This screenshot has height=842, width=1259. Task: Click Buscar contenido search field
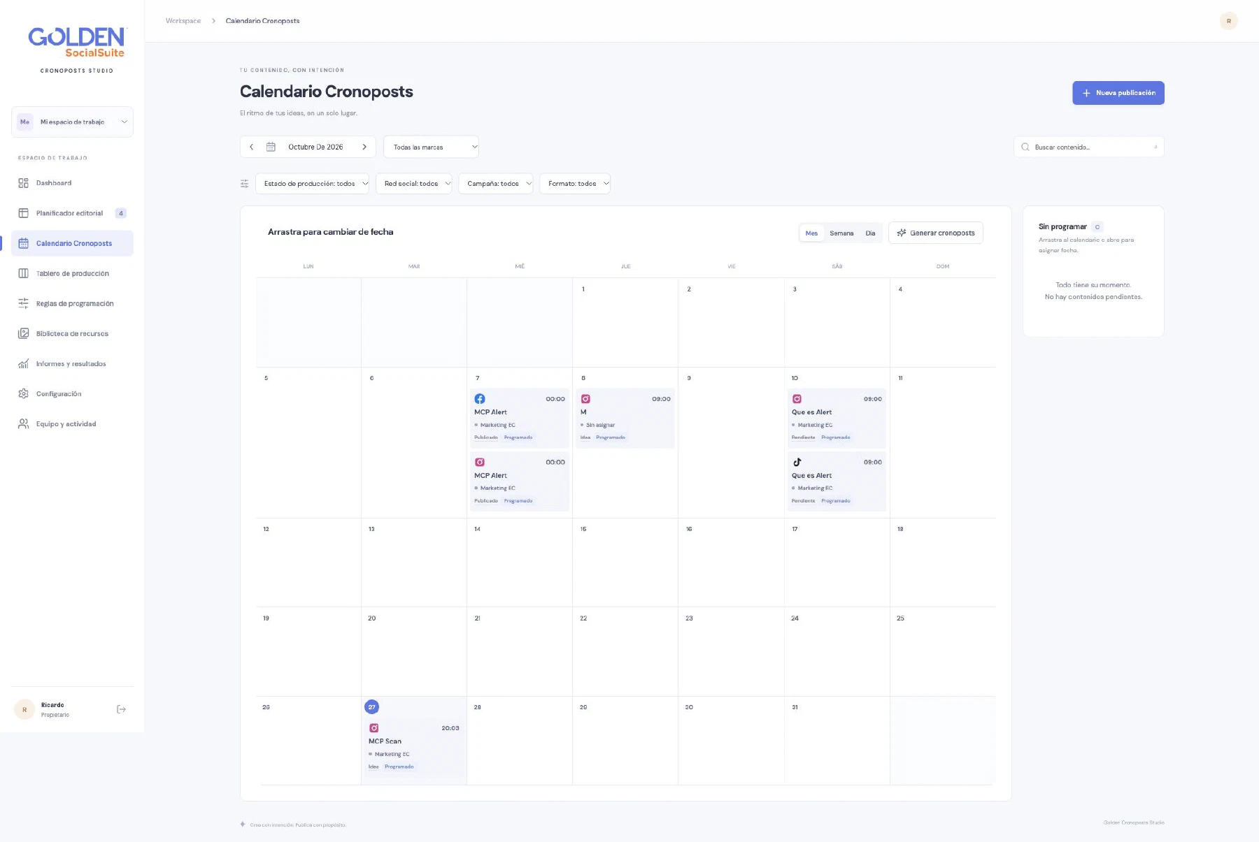pos(1089,147)
